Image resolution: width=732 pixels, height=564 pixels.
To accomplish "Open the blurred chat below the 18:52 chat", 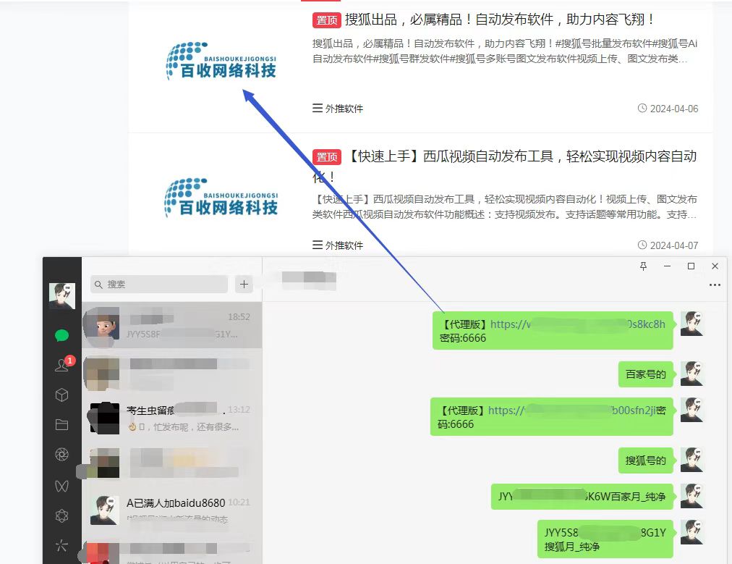I will point(172,371).
